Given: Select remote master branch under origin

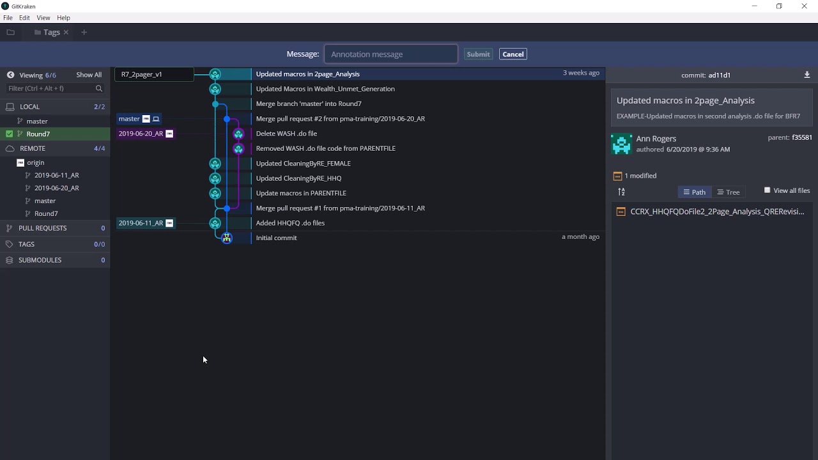Looking at the screenshot, I should coord(45,201).
